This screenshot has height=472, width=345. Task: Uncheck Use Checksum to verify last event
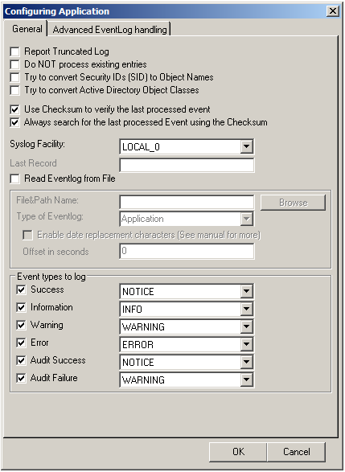[x=14, y=109]
